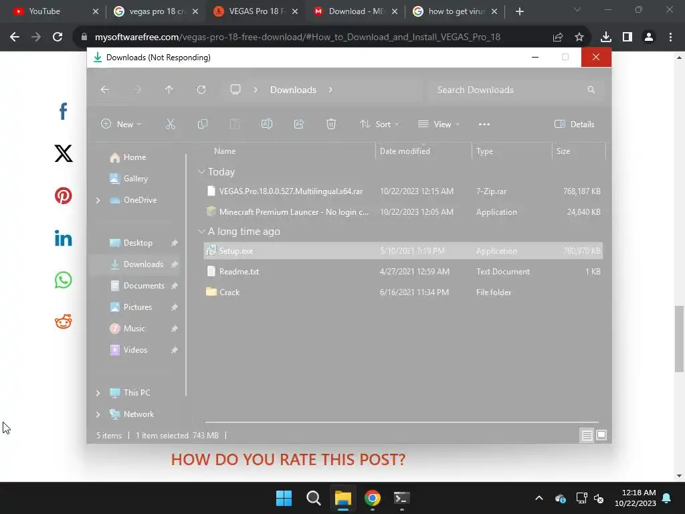Select the Crack folder
Image resolution: width=685 pixels, height=514 pixels.
pos(403,292)
